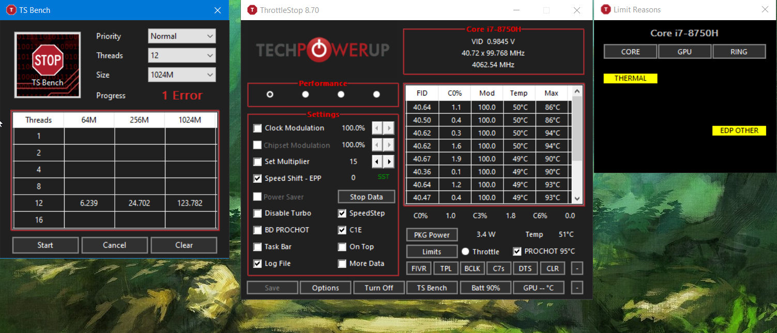
Task: Open ThrottleStop Options
Action: 326,288
